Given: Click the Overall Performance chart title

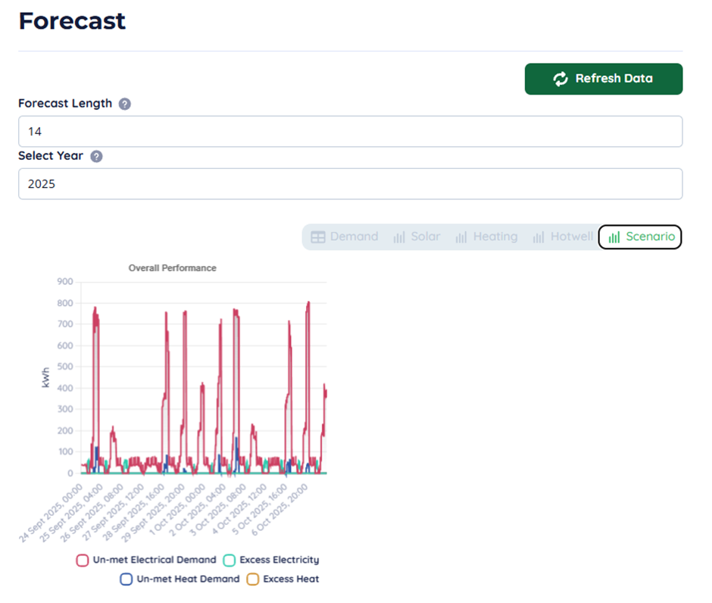Looking at the screenshot, I should pos(172,267).
